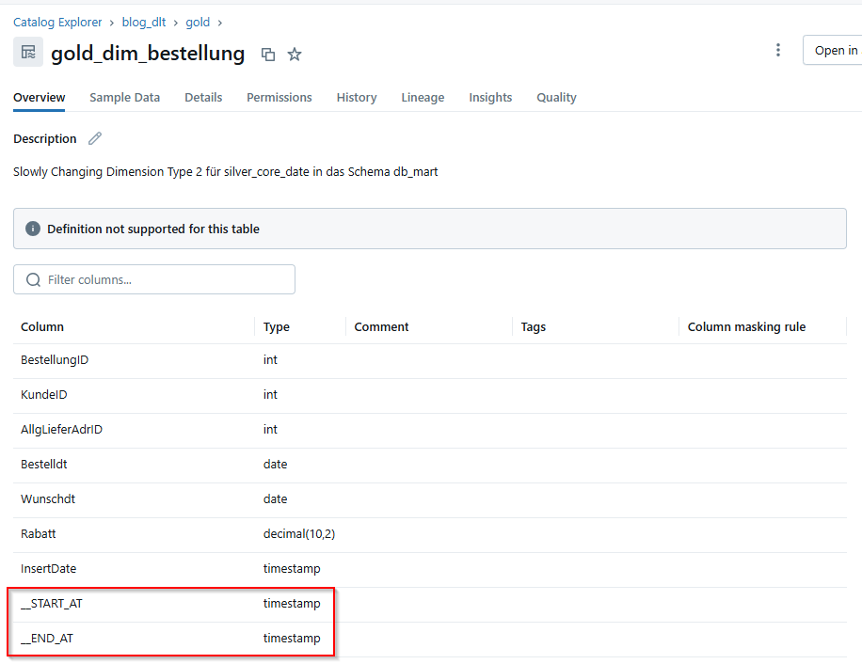This screenshot has height=664, width=862.
Task: Star the gold_dim_bestellung table
Action: tap(295, 55)
